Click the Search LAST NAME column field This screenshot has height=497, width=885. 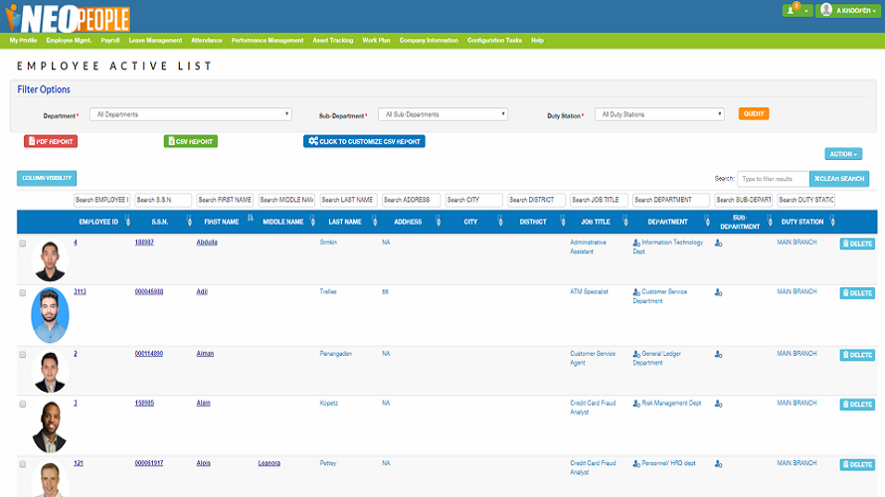[349, 200]
